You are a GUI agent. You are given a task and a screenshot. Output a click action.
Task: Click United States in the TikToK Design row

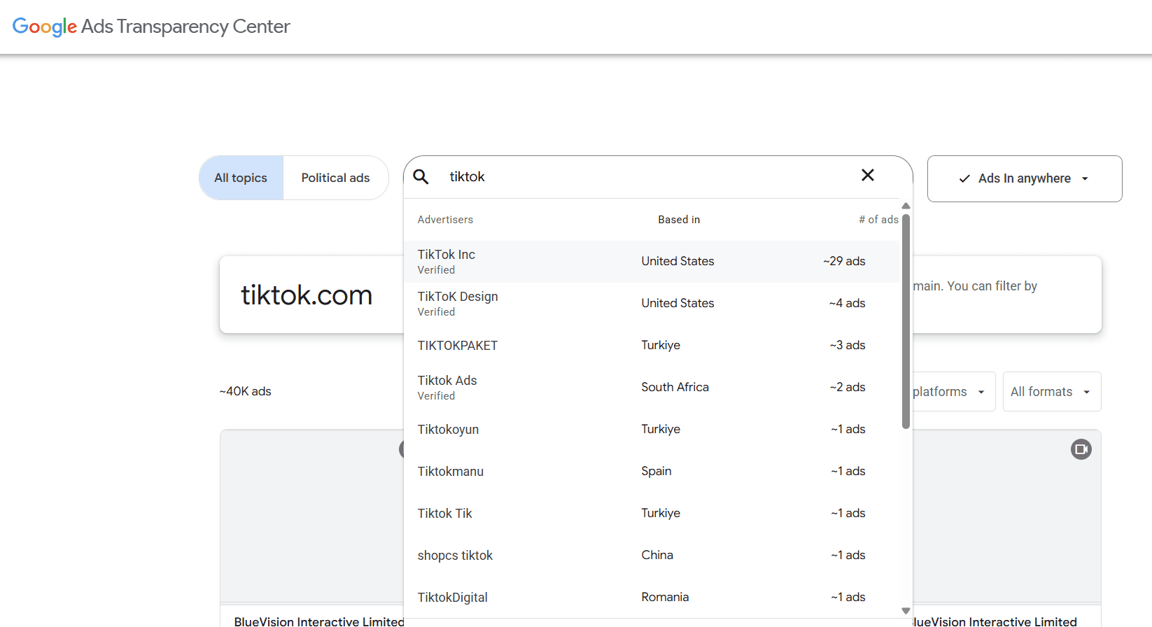click(677, 303)
